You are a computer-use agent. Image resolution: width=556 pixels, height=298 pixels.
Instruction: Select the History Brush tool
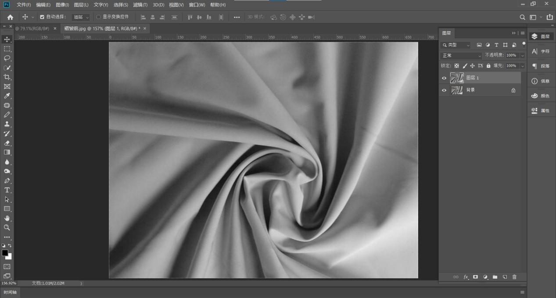[7, 133]
